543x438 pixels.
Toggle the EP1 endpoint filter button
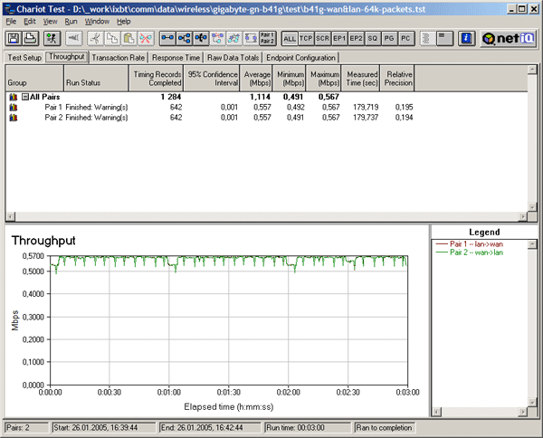[x=339, y=38]
